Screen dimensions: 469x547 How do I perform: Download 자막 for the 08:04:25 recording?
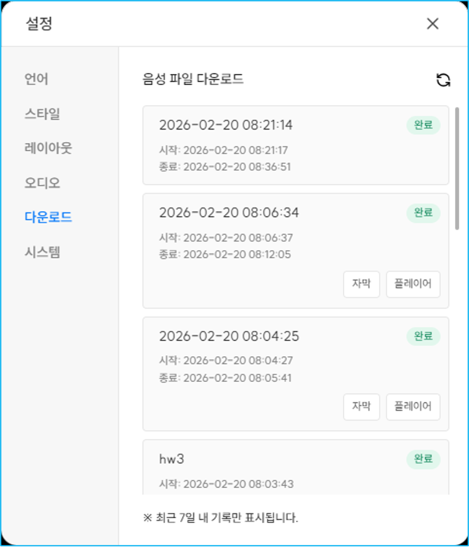(361, 406)
